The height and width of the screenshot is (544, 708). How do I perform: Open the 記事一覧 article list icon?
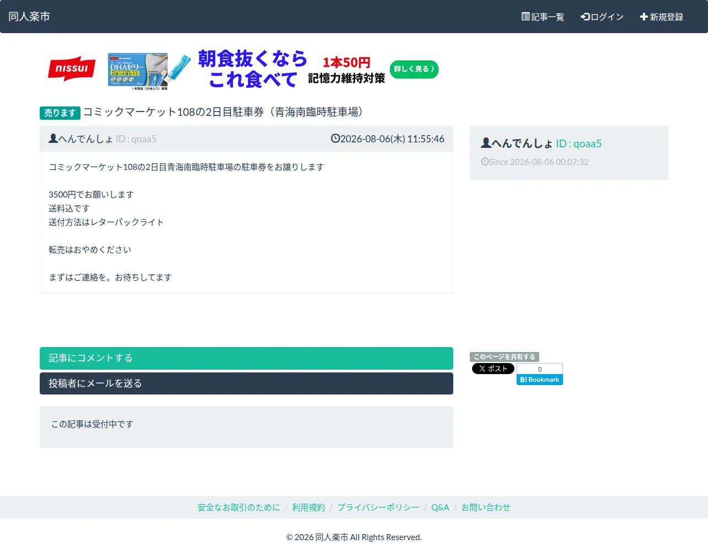click(x=525, y=17)
